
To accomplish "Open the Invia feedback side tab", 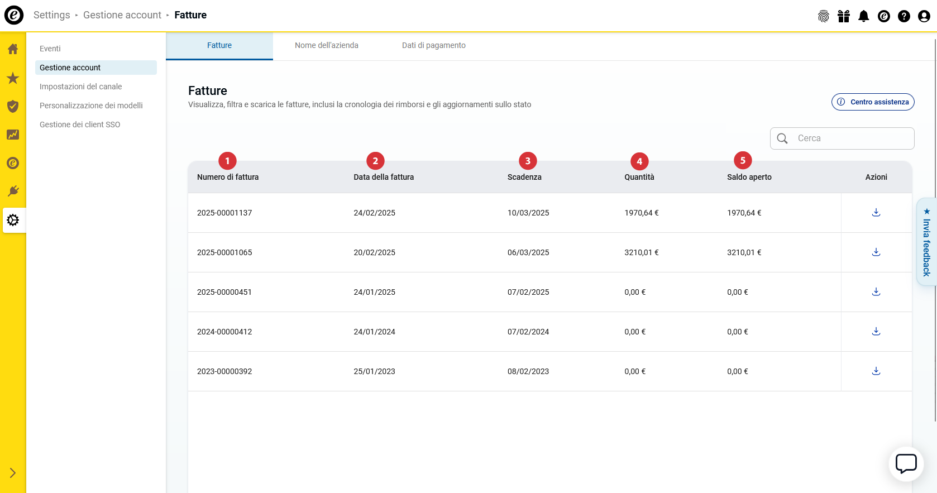I will tap(926, 242).
